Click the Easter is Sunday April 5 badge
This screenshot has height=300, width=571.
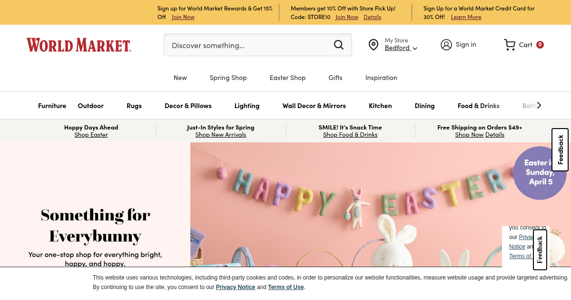coord(541,172)
